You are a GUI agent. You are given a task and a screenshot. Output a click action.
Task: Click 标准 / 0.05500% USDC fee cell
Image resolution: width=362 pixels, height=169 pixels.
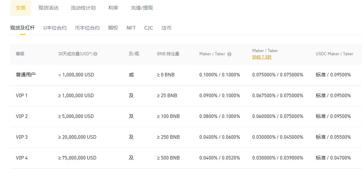pos(333,137)
